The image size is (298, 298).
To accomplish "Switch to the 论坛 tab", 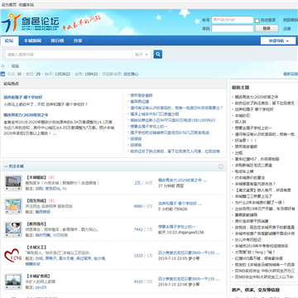I will (9, 41).
